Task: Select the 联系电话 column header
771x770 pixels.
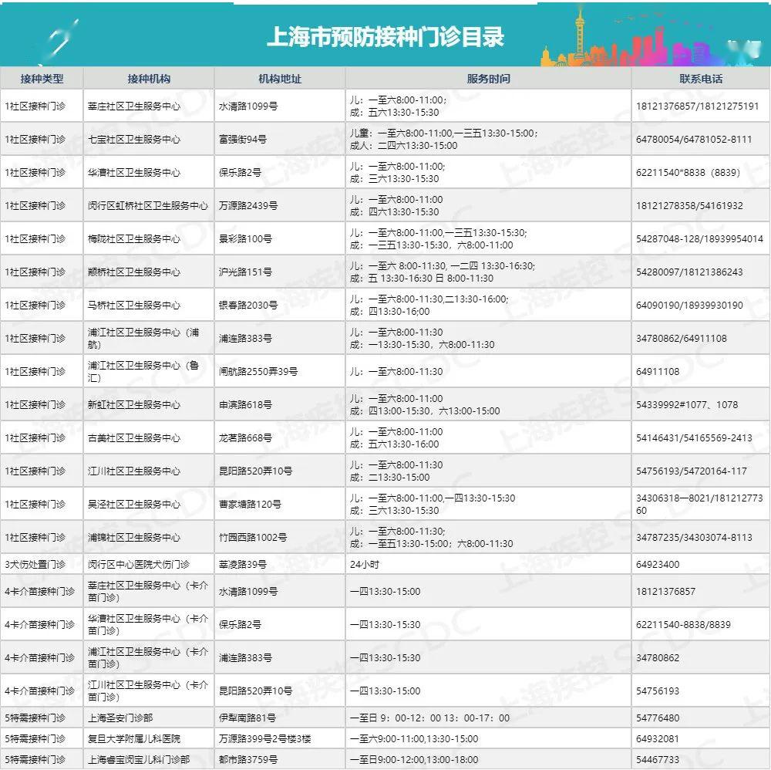Action: click(701, 79)
